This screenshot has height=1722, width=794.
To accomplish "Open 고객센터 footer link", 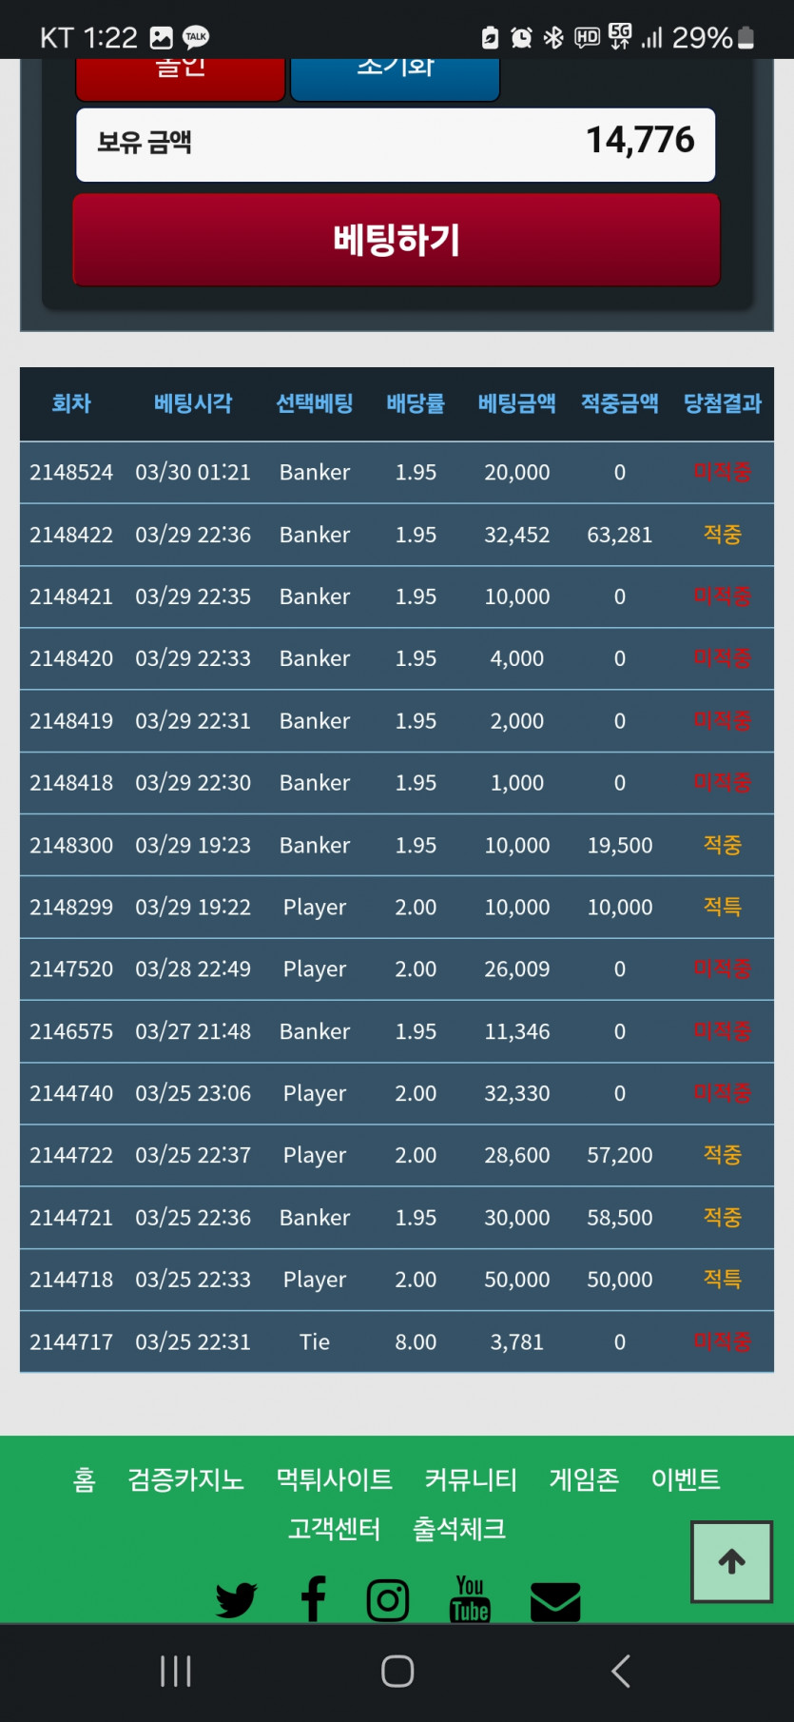I will 335,1529.
